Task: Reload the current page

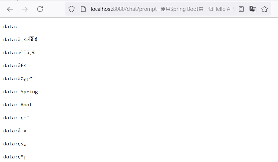Action: pyautogui.click(x=40, y=9)
